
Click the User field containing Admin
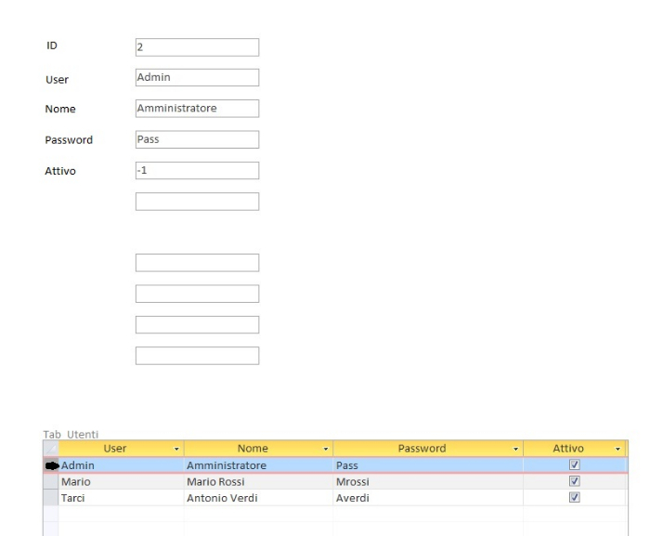(197, 78)
